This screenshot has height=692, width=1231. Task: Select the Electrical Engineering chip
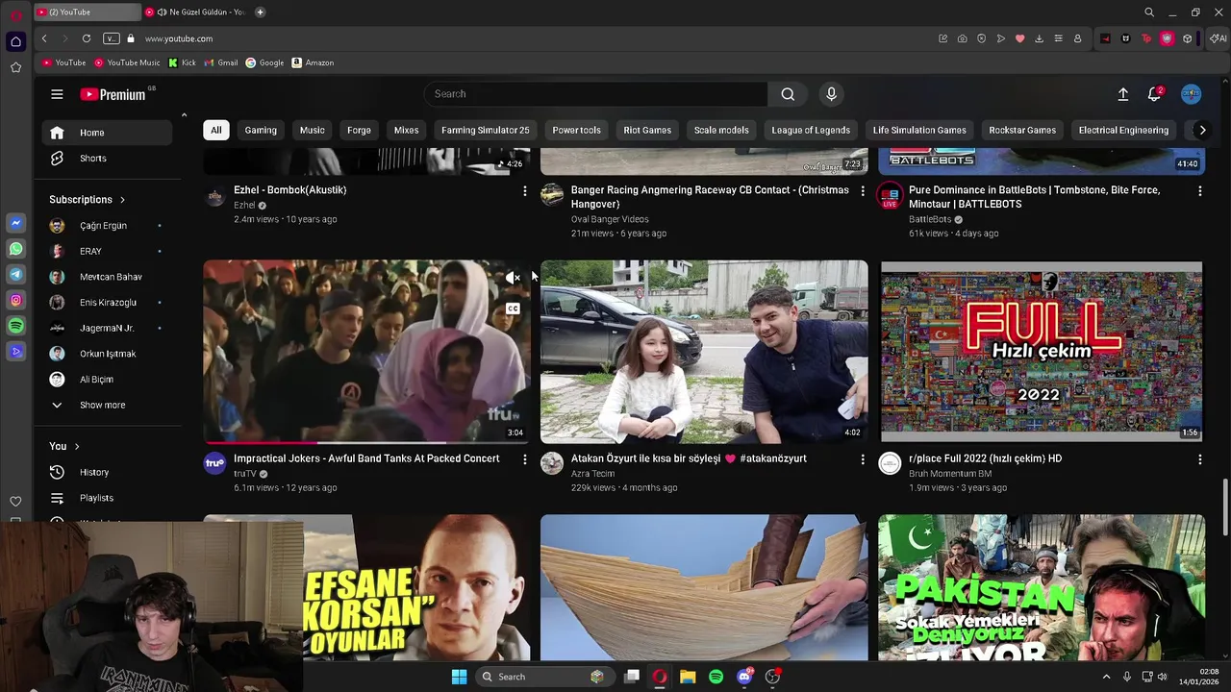(x=1123, y=131)
